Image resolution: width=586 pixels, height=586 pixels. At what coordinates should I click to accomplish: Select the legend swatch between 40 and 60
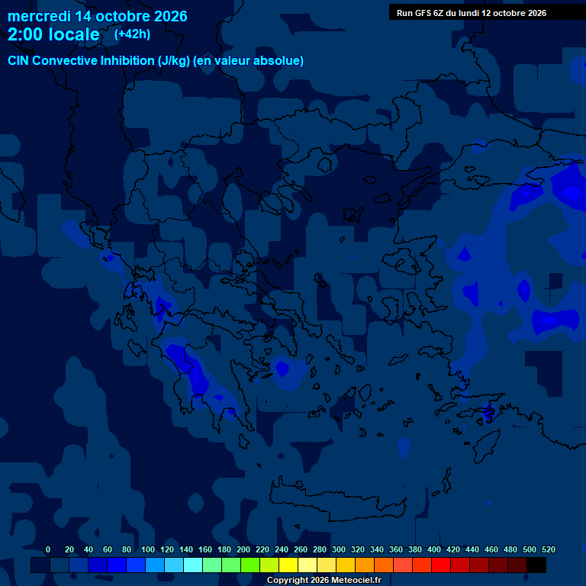(98, 565)
